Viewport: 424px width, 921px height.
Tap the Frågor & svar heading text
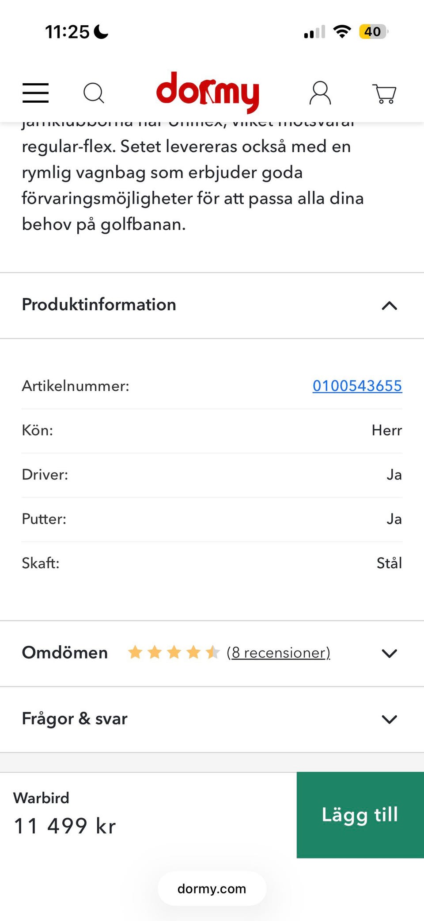click(75, 718)
